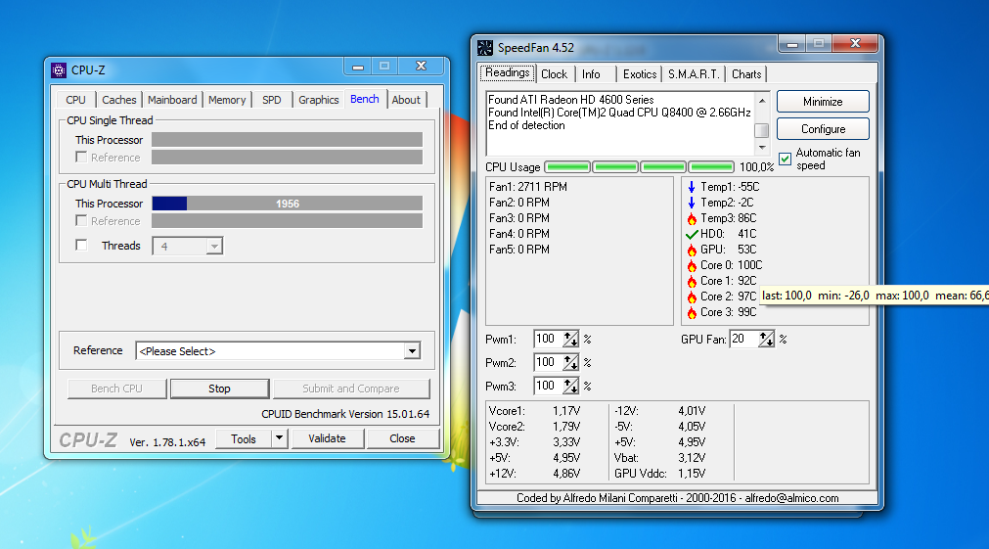Click the log box scroll down arrow

point(762,148)
